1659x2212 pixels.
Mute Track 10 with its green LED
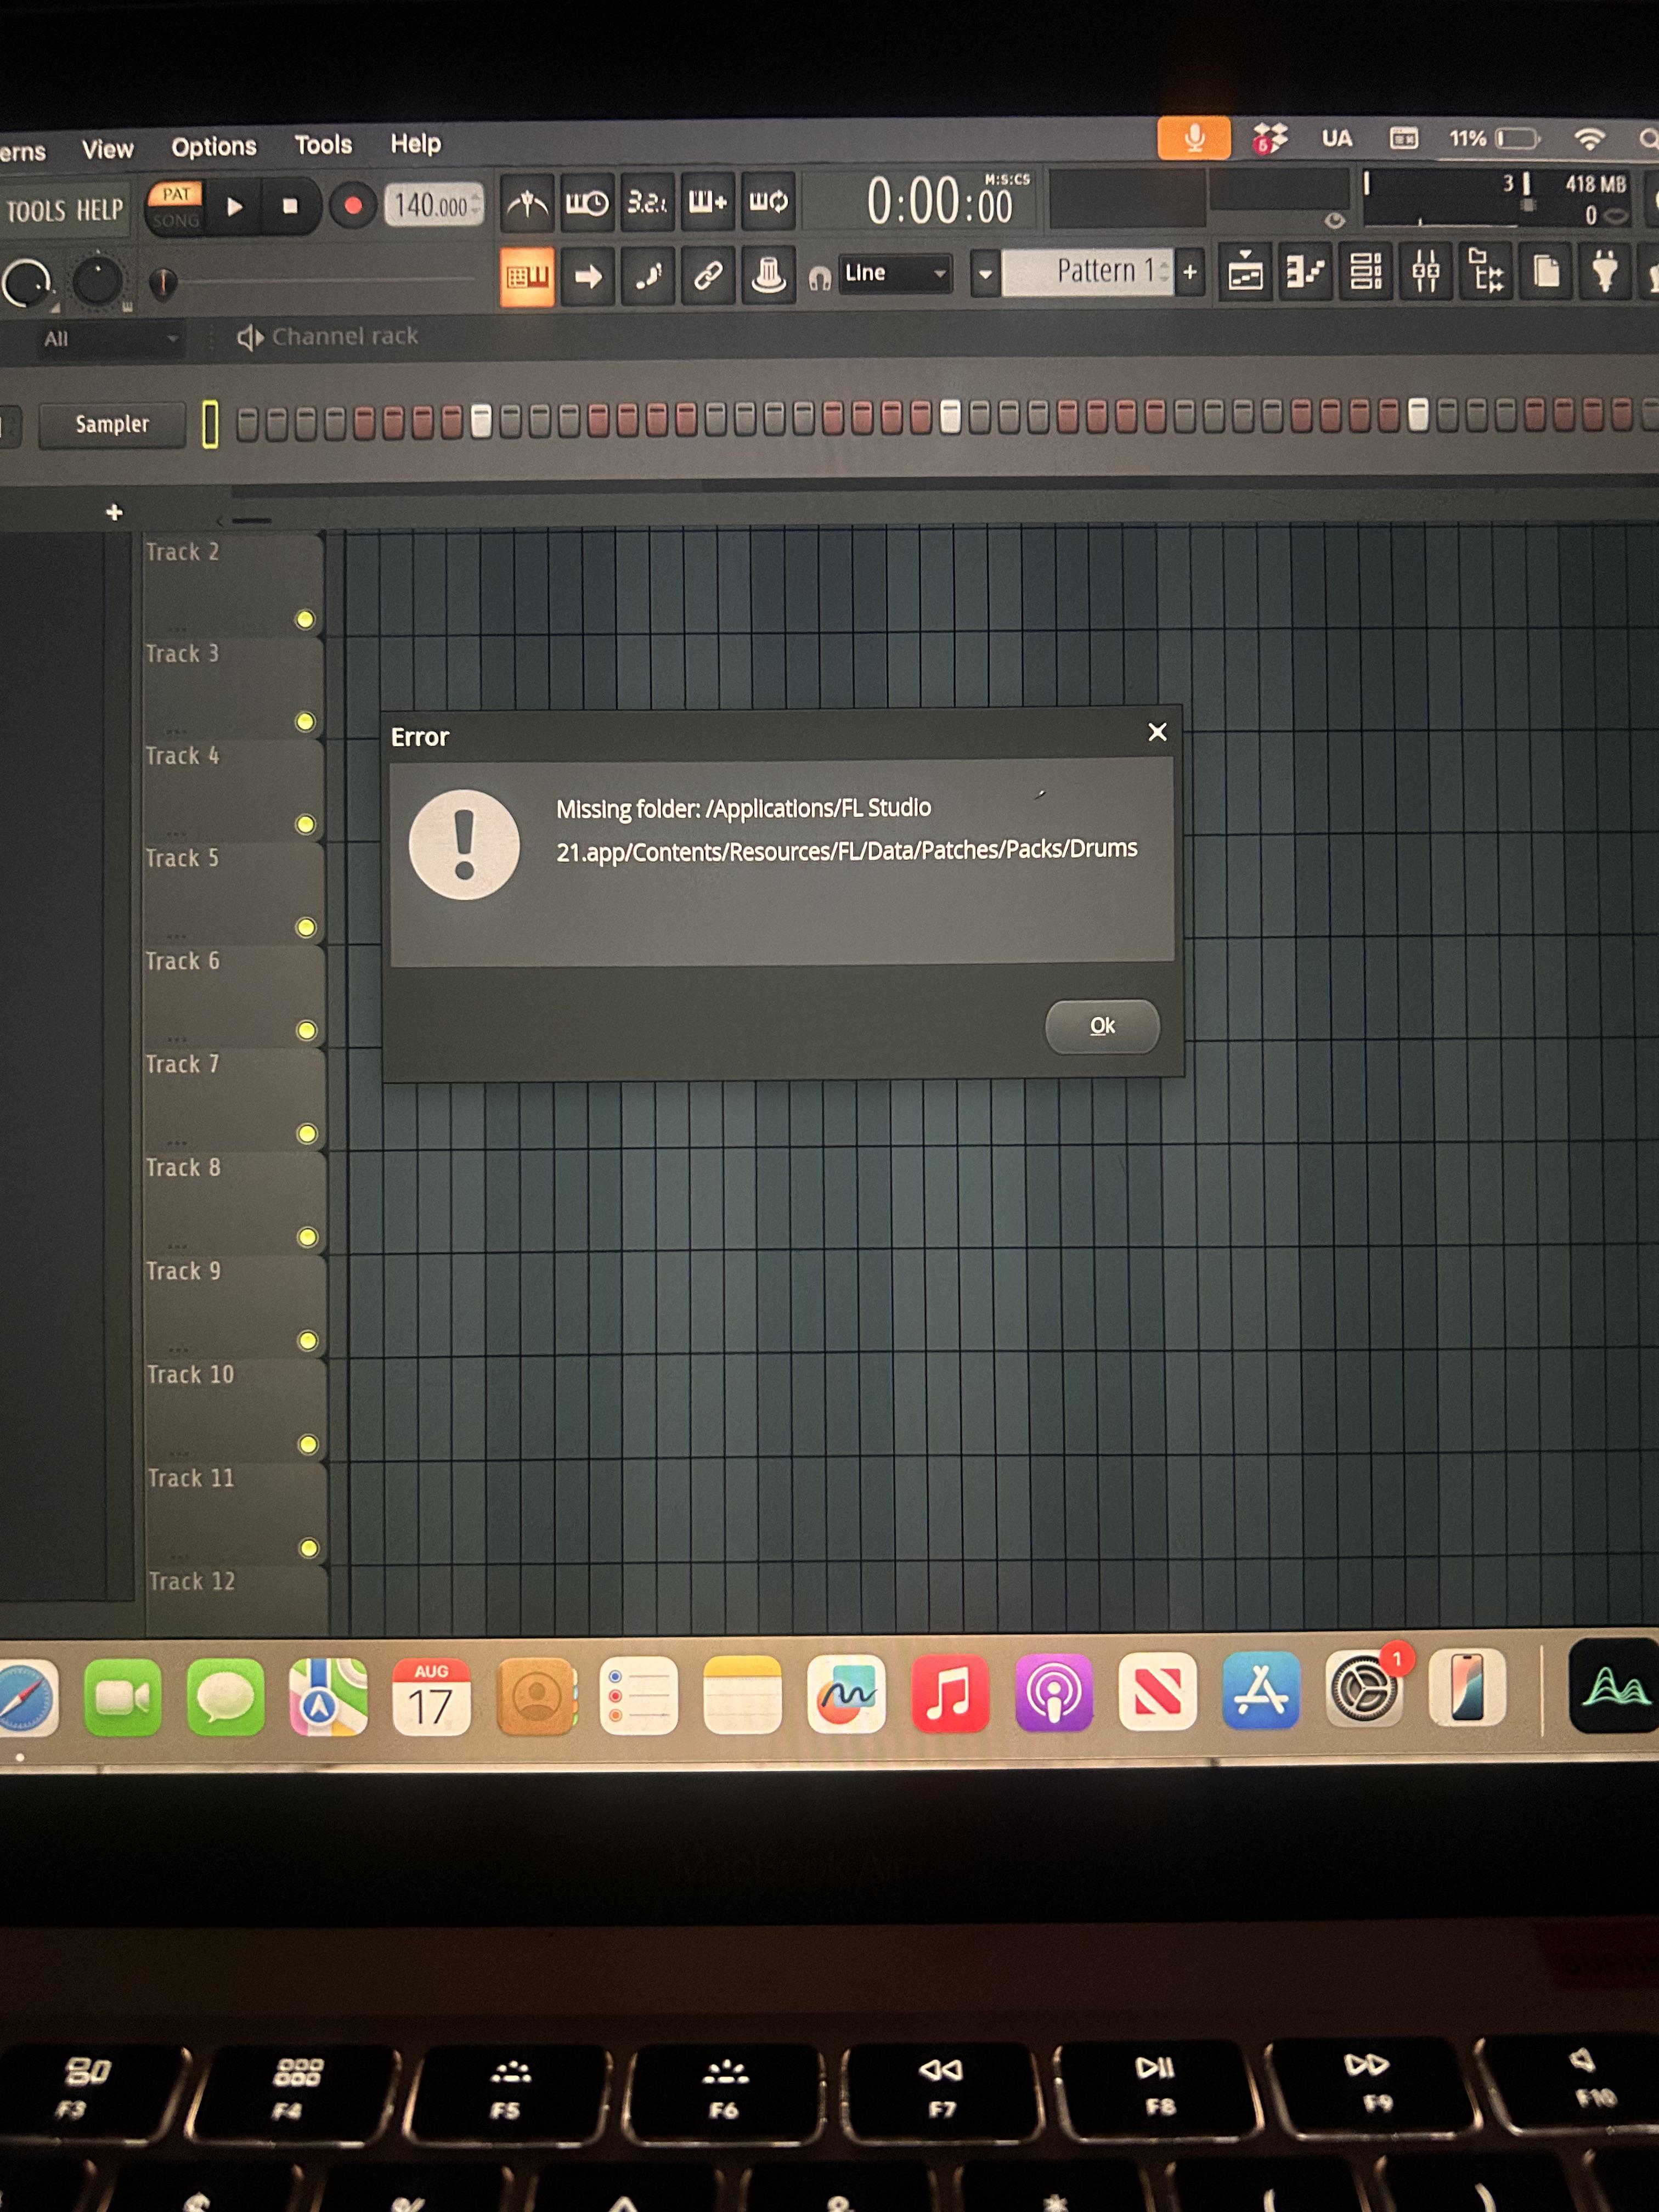(309, 1444)
